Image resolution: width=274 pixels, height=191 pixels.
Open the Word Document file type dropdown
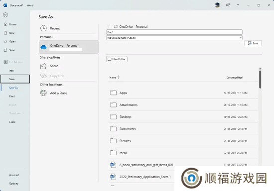coord(174,38)
